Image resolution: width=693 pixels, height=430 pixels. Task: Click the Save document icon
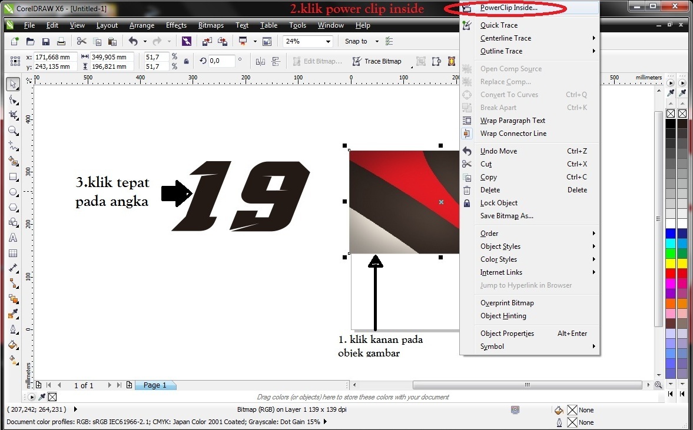click(x=45, y=41)
